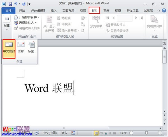Image resolution: width=168 pixels, height=137 pixels.
Task: Click 突出显示合并域 button
Action: coord(49,24)
